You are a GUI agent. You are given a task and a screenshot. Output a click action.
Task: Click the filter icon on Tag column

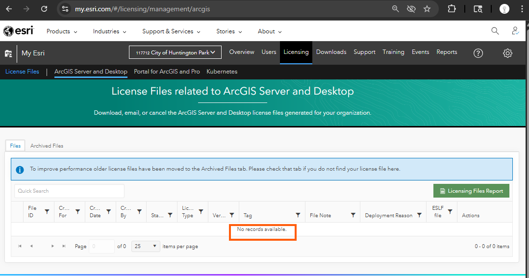click(298, 215)
